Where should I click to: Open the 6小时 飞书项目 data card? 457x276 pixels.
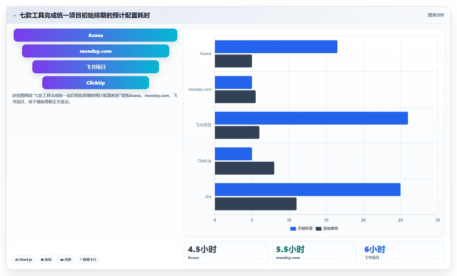[x=402, y=252]
